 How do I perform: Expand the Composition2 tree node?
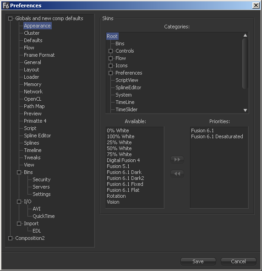coord(10,238)
